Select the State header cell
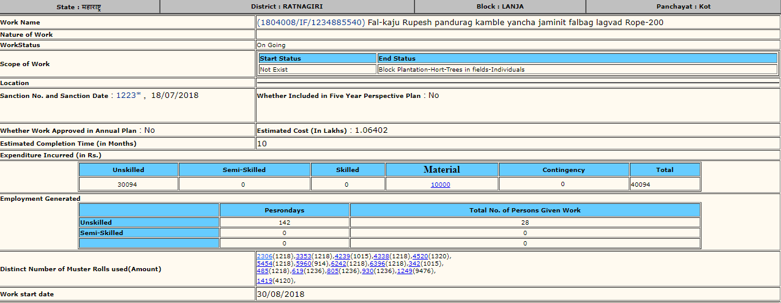The width and height of the screenshot is (781, 303). (x=80, y=7)
